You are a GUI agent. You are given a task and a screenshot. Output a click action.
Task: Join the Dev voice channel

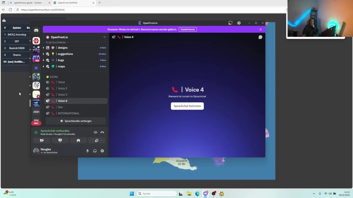point(76,107)
